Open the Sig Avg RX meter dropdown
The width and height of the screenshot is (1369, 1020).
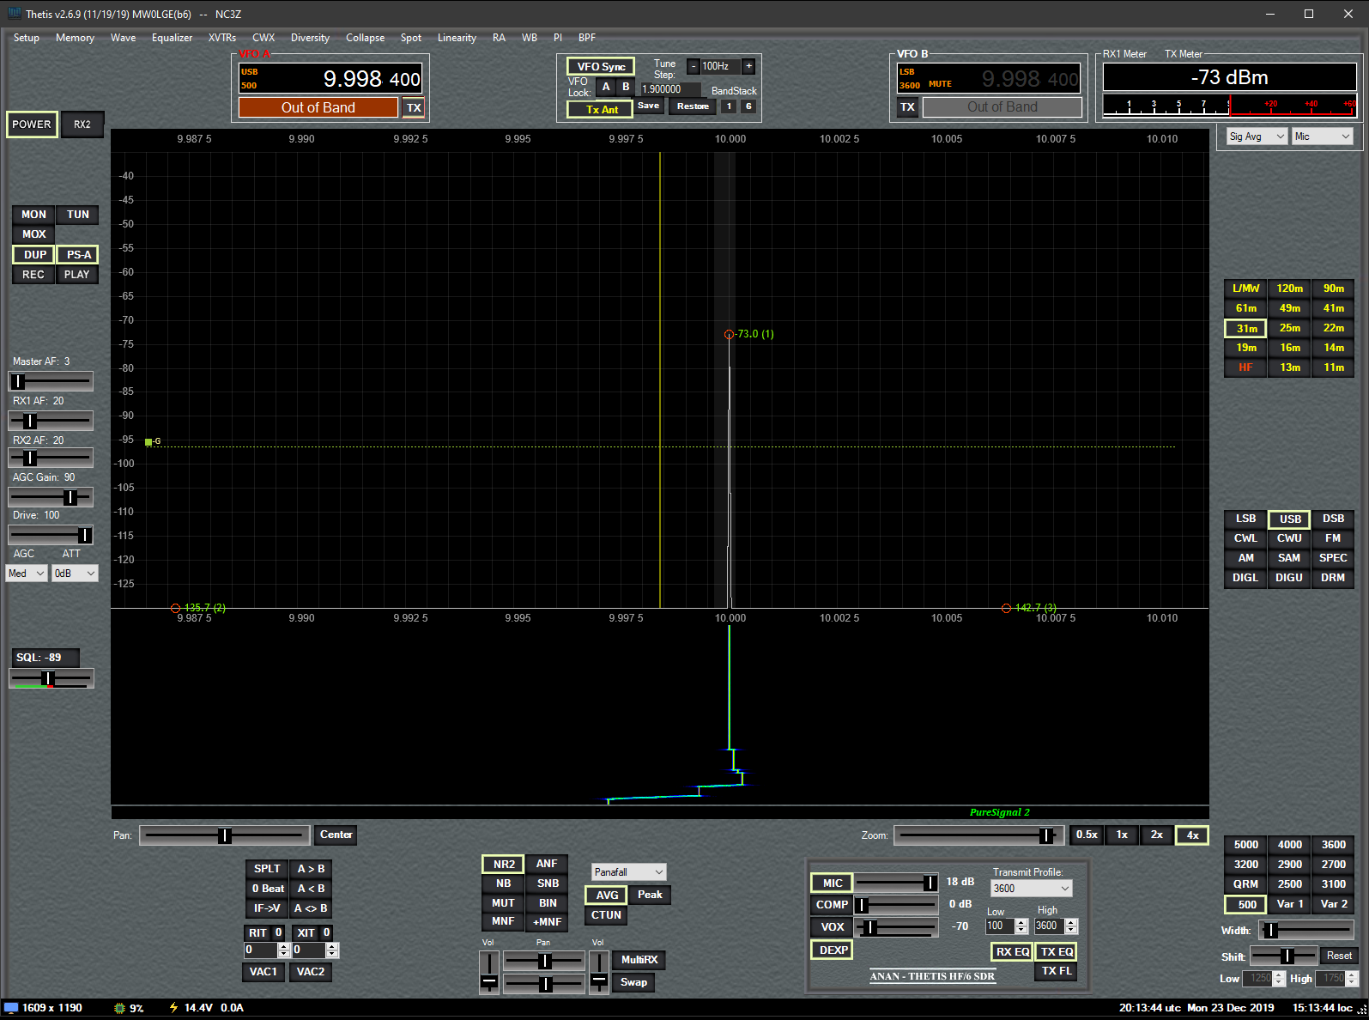(1257, 137)
